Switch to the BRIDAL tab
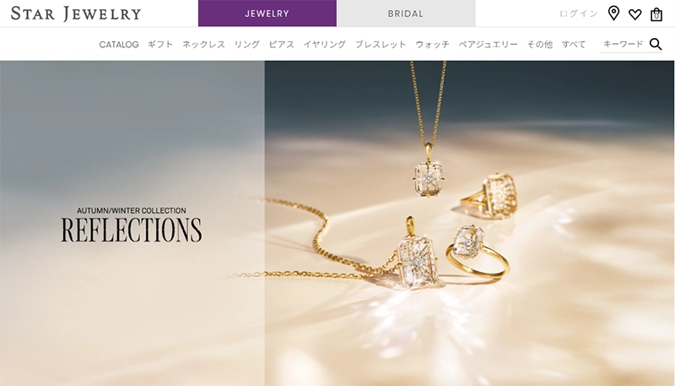Screen dimensions: 675x386 (x=406, y=14)
